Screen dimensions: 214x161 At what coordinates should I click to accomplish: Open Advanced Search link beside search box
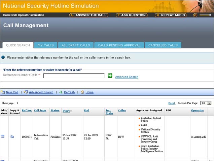127,77
